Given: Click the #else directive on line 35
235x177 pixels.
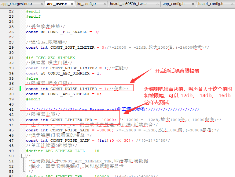Looking at the screenshot, I should (x=32, y=78).
